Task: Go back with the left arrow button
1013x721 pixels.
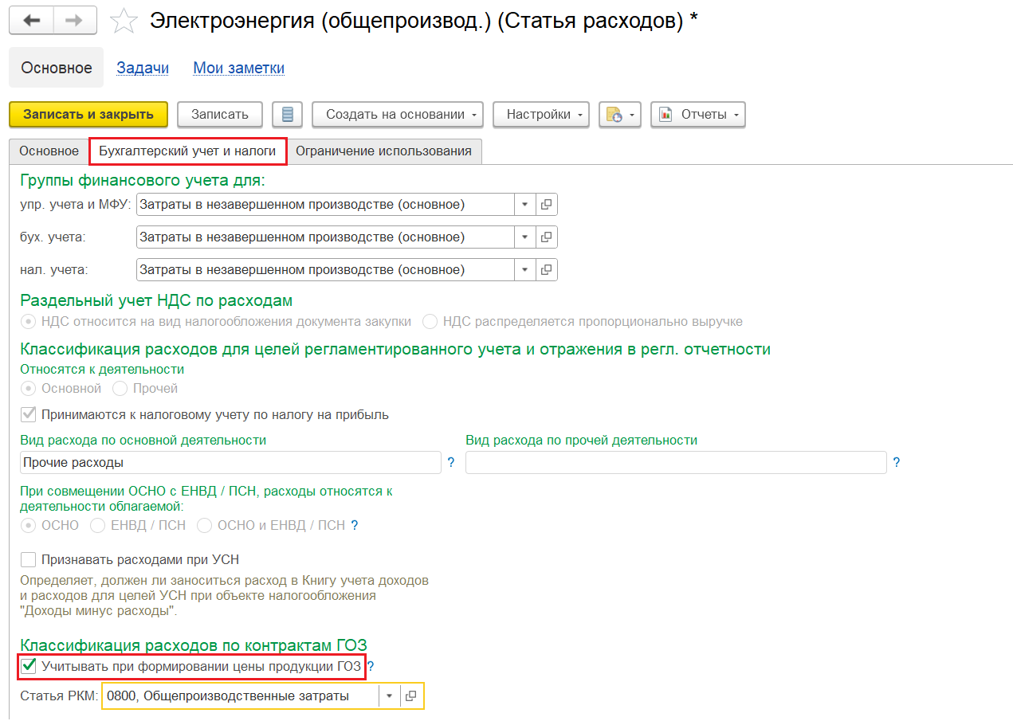Action: click(32, 21)
